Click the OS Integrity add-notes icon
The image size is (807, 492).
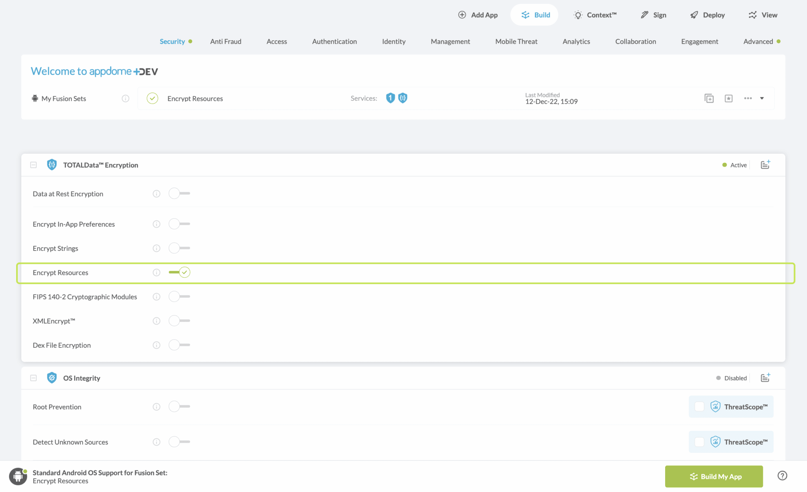(x=765, y=378)
